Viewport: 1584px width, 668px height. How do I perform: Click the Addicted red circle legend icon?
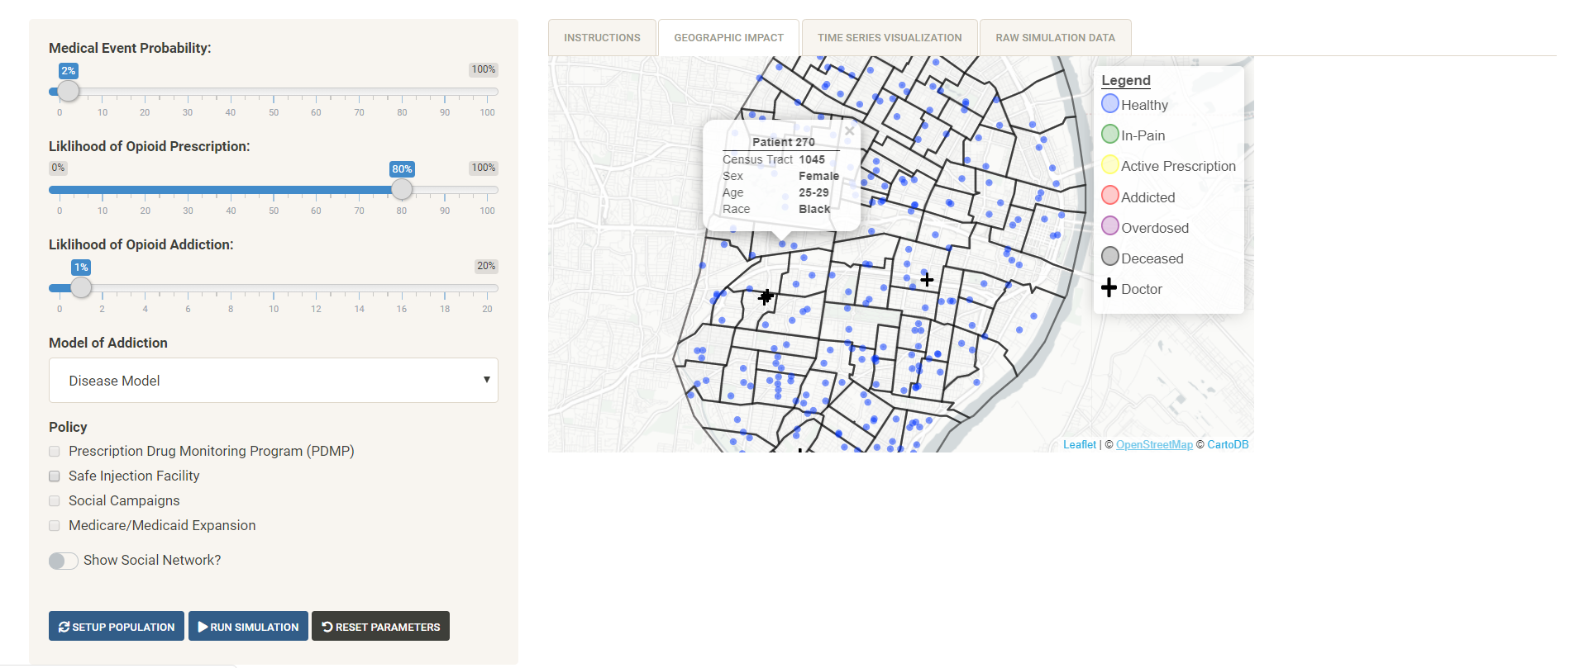point(1110,196)
